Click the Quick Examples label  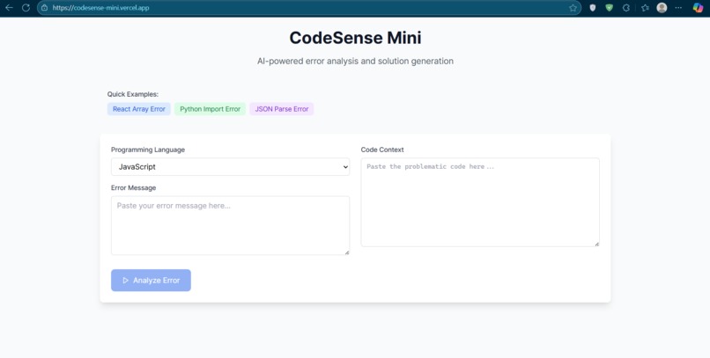coord(133,94)
